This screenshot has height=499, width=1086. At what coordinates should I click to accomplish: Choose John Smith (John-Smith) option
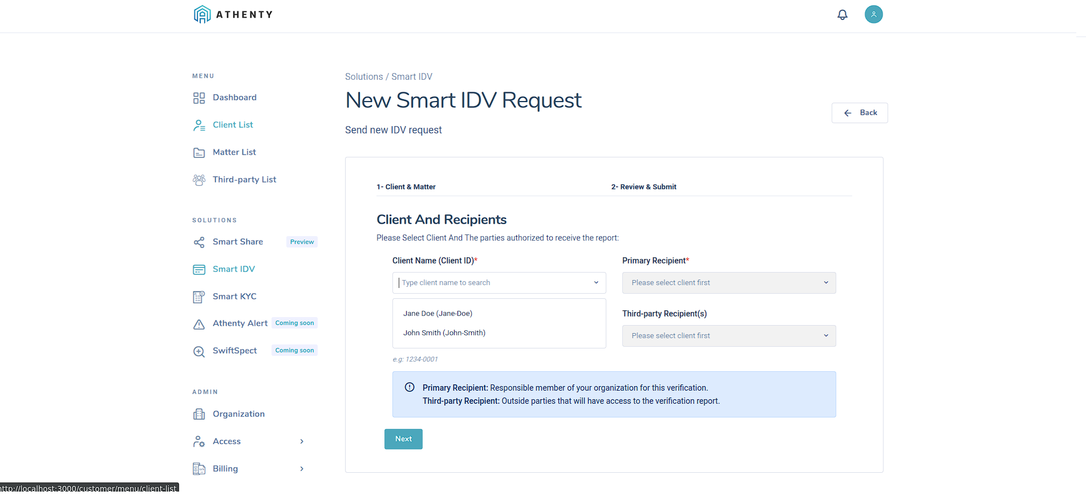[444, 333]
